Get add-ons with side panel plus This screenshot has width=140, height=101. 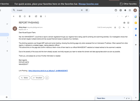pos(136,45)
